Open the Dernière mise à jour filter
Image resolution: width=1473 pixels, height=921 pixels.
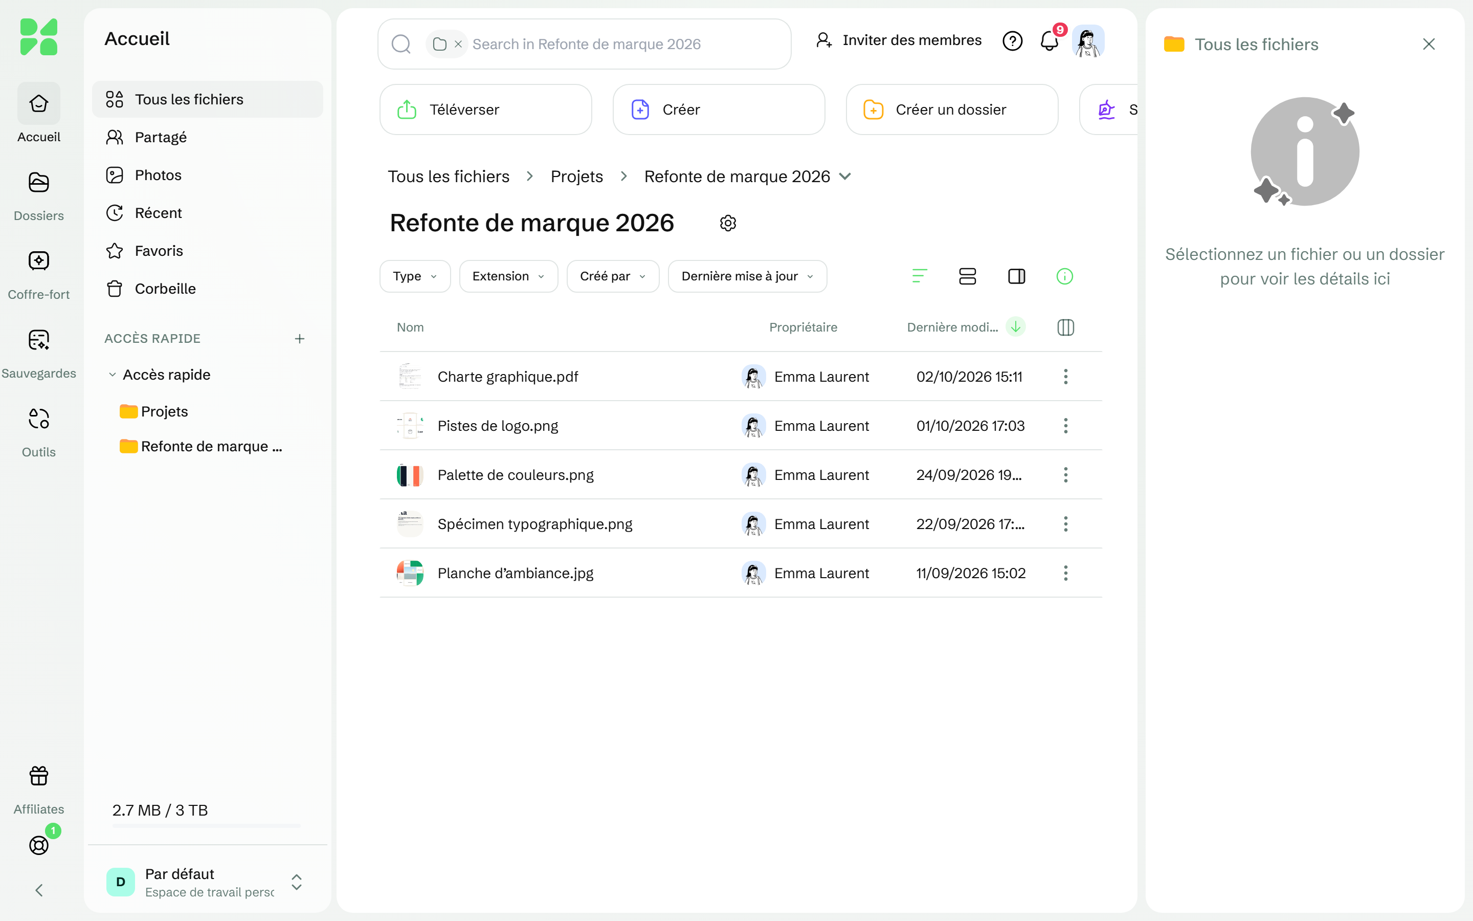pos(747,276)
